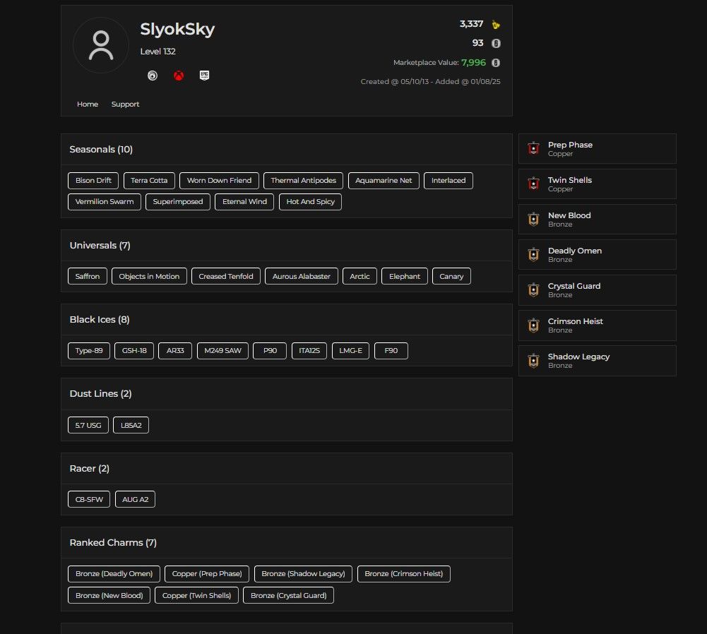This screenshot has height=634, width=707.
Task: Select the LMG-E Black Ice tag
Action: pos(351,351)
